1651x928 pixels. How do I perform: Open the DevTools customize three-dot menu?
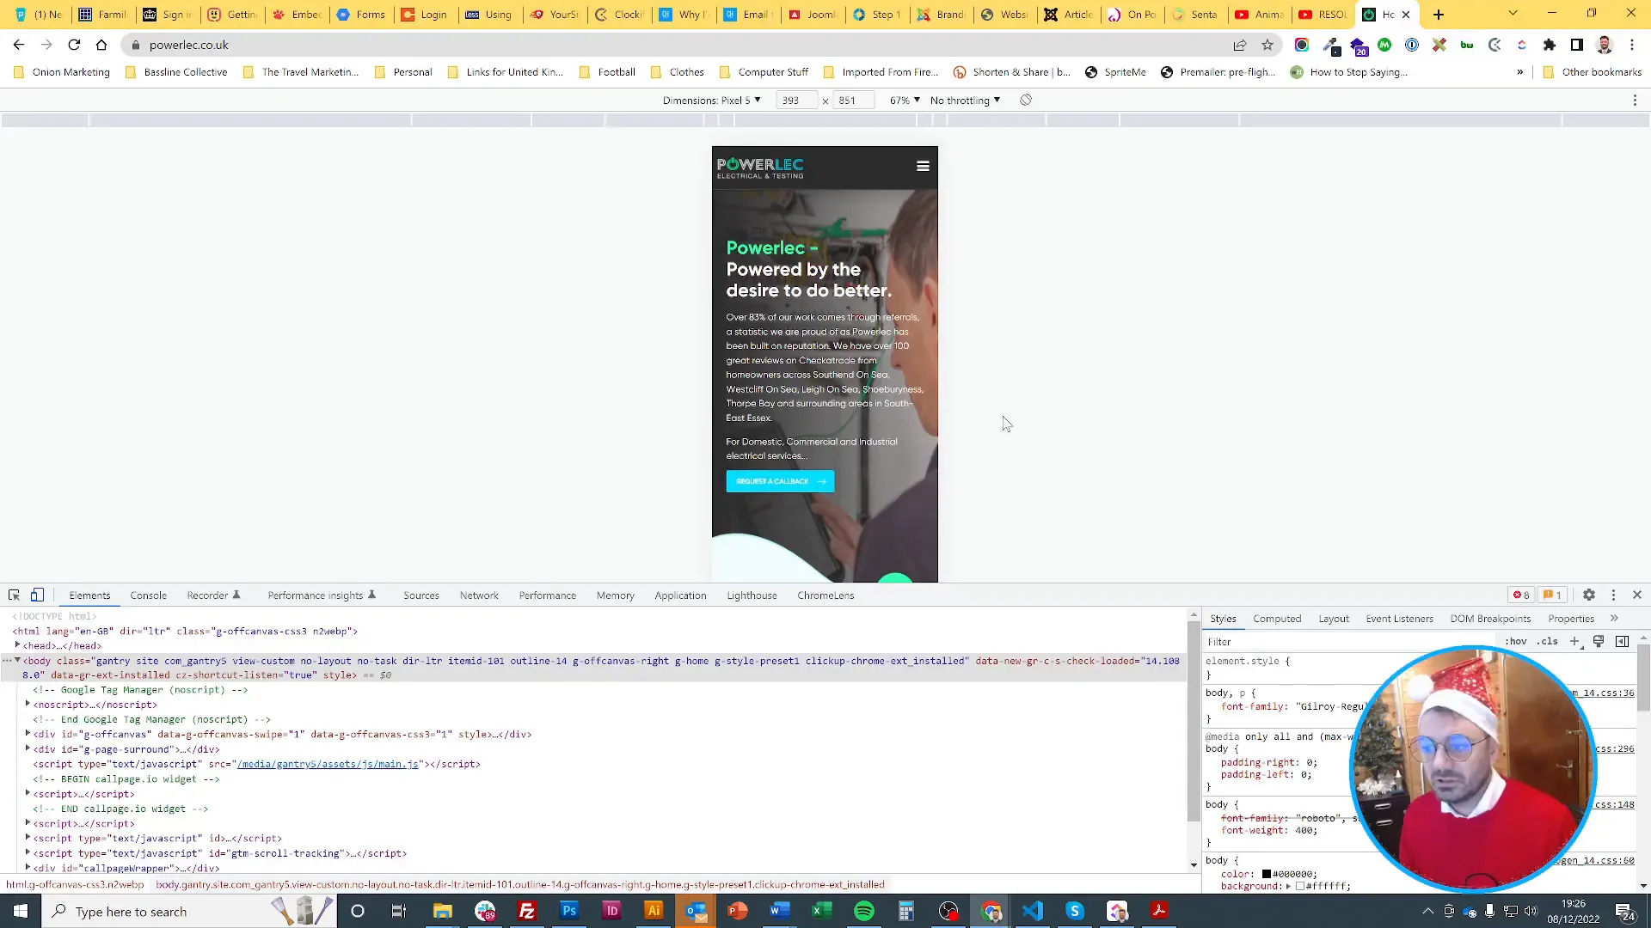point(1613,595)
